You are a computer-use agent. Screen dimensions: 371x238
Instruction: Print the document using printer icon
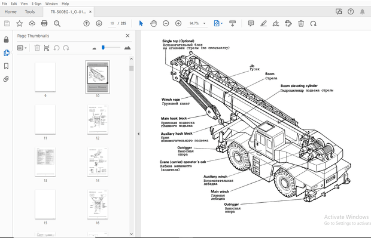[44, 23]
